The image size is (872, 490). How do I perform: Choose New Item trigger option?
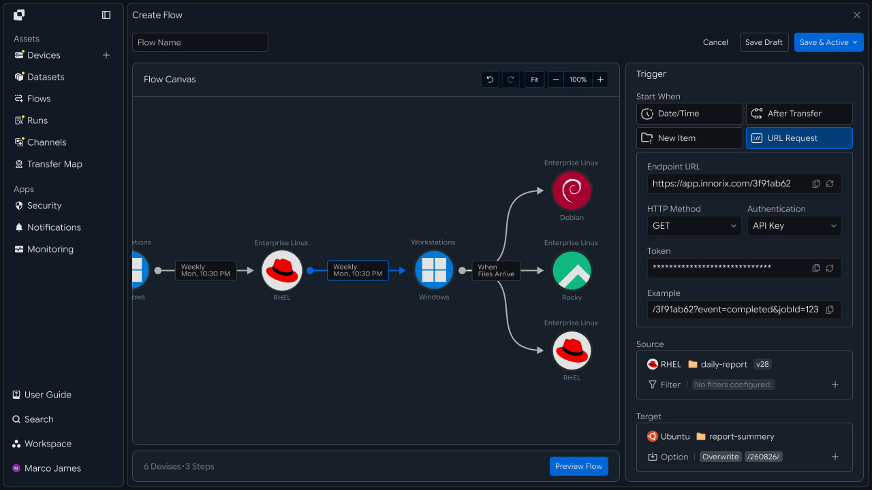coord(689,138)
